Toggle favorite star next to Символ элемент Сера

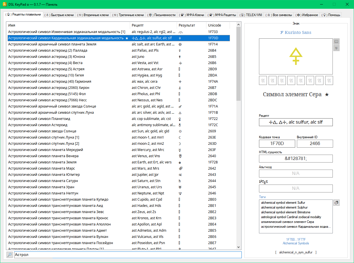327,95
